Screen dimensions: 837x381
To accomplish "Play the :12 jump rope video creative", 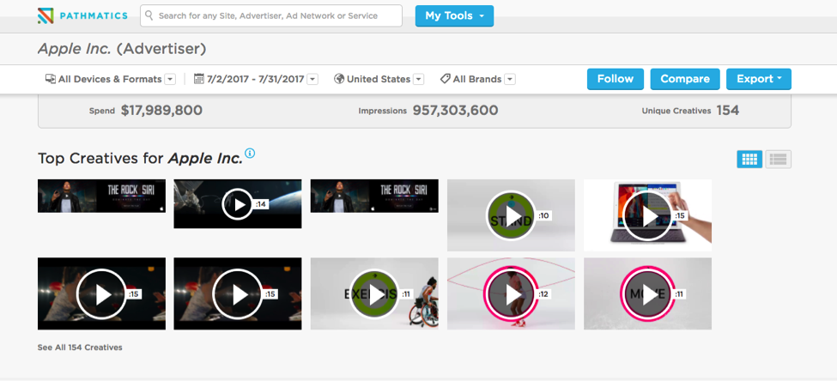I will tap(511, 293).
